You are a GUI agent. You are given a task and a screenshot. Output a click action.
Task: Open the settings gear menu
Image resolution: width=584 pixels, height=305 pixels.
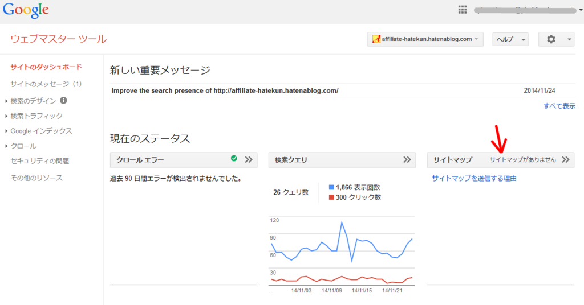(x=551, y=39)
